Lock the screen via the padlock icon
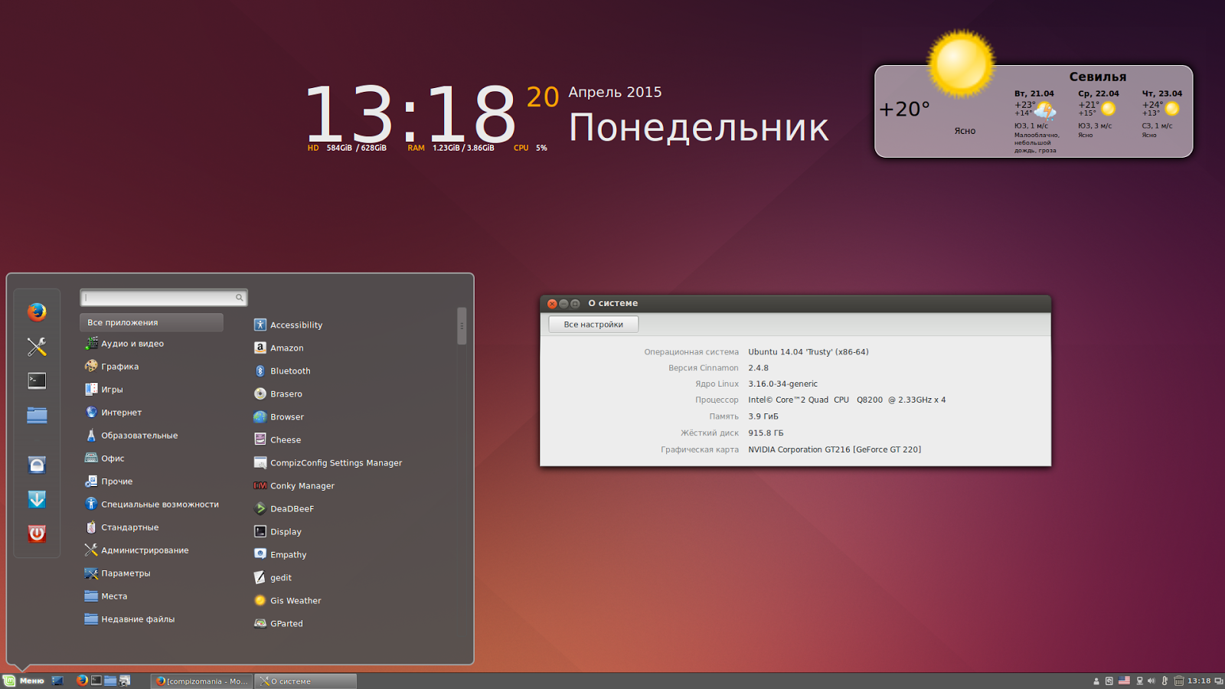 click(x=37, y=465)
